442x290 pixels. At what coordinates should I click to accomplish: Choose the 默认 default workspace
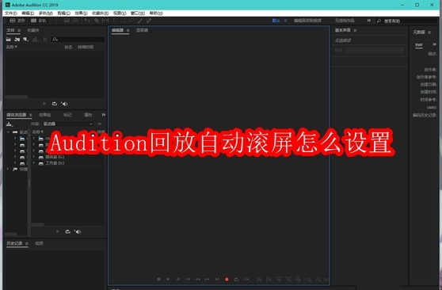(276, 21)
